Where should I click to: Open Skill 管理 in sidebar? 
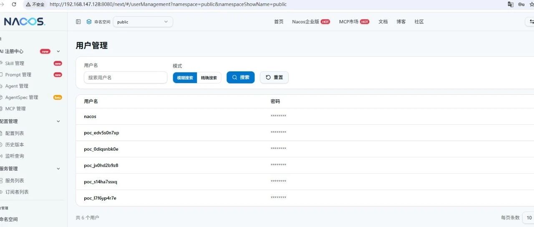tap(15, 63)
